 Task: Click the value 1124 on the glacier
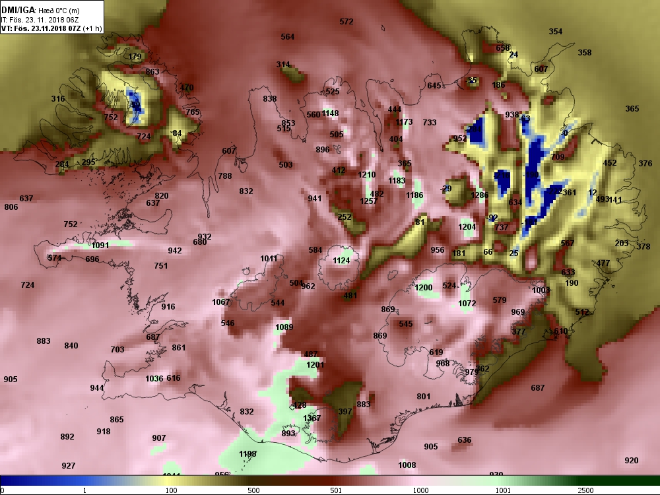pyautogui.click(x=341, y=261)
